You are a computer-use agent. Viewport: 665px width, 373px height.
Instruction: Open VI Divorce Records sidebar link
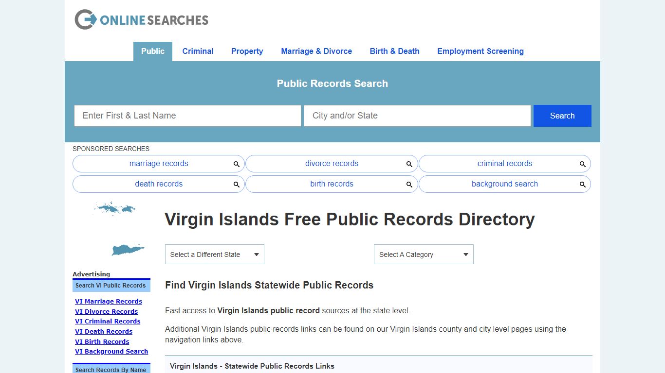coord(106,312)
